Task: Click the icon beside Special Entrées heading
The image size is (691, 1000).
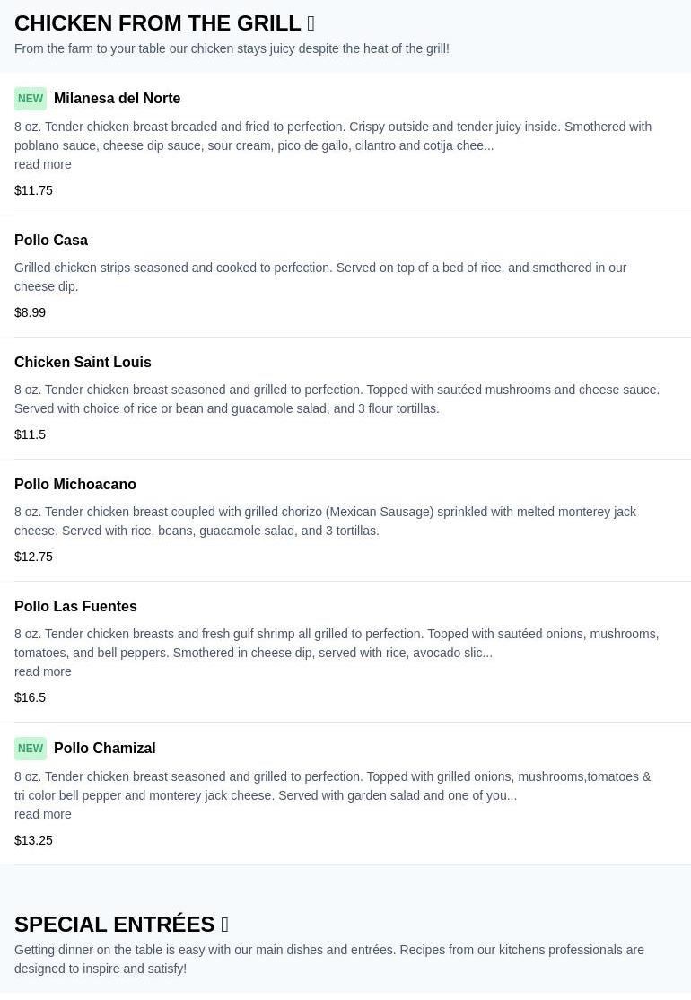Action: (224, 925)
